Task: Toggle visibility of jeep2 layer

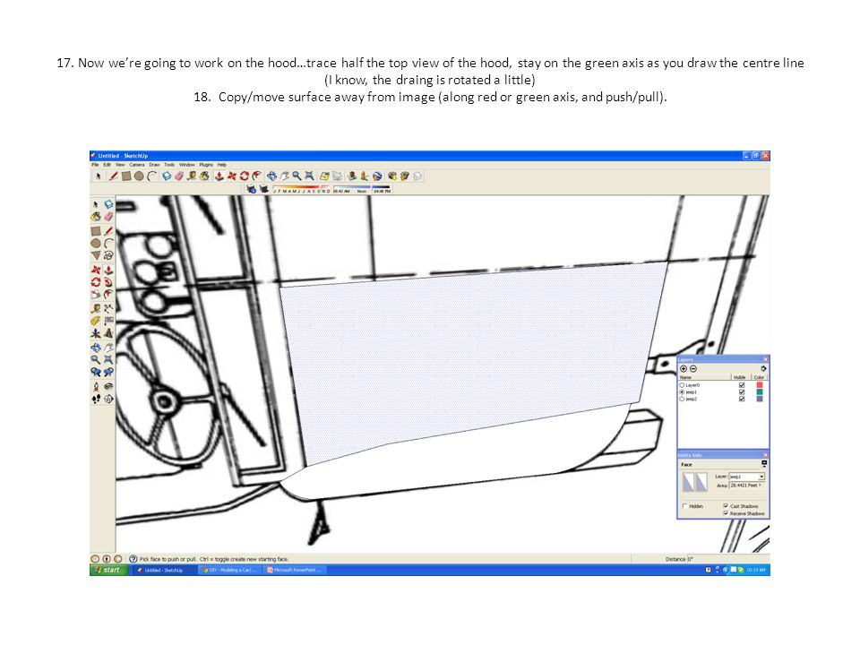Action: 742,399
